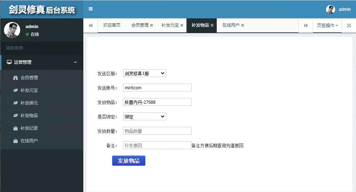Click the admin avatar in top-right header
The width and height of the screenshot is (356, 192).
tap(330, 9)
